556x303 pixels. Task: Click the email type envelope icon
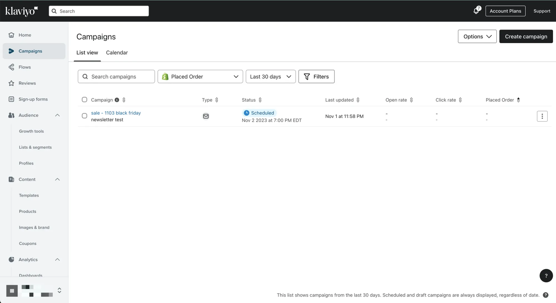pos(206,116)
